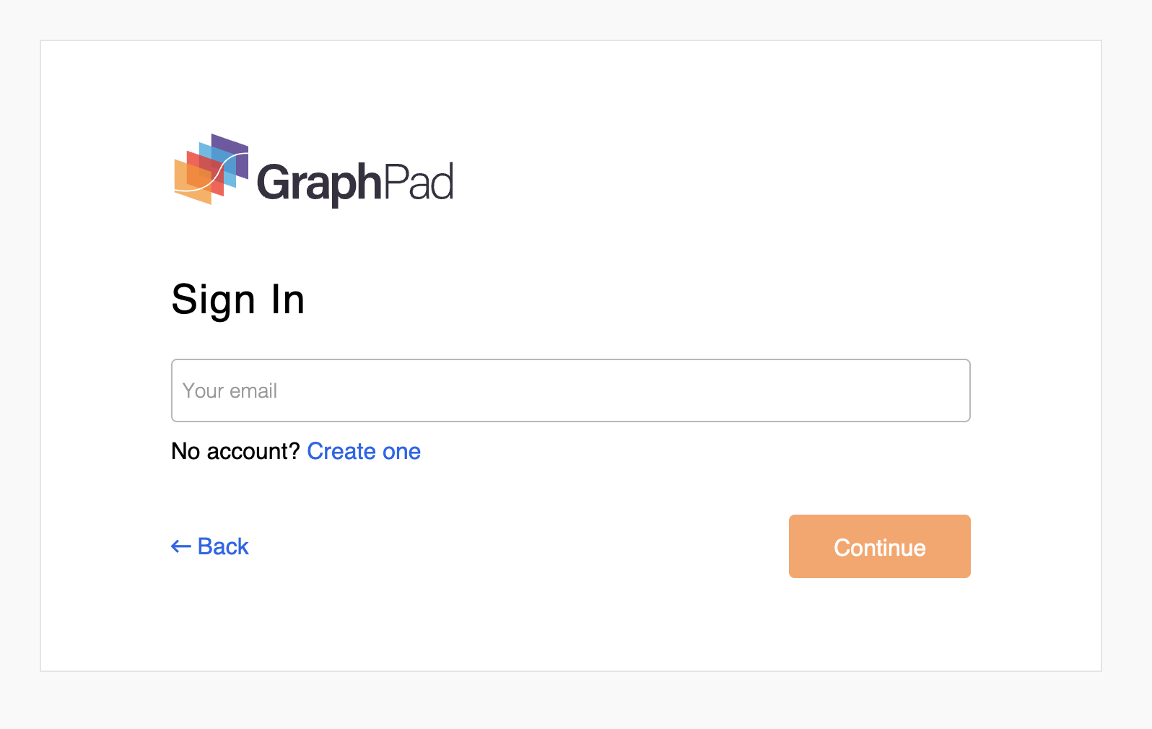Click the "Continue" label text
This screenshot has height=729, width=1152.
[x=879, y=548]
